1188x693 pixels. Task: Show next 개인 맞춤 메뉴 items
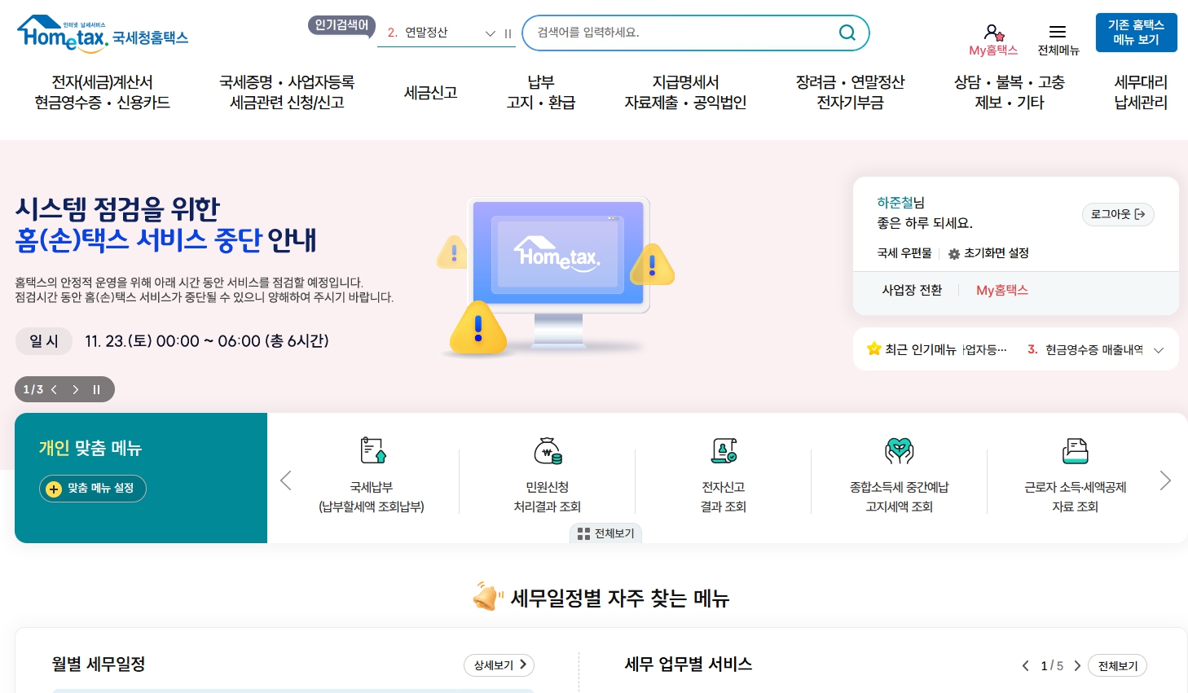[1165, 480]
